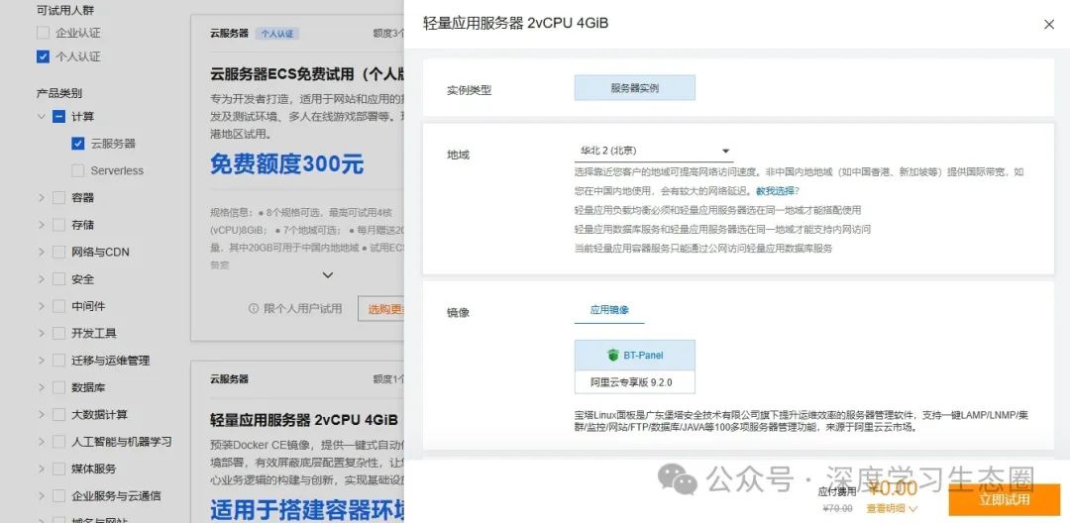Uncheck the 个人认证 checkbox

(x=43, y=56)
